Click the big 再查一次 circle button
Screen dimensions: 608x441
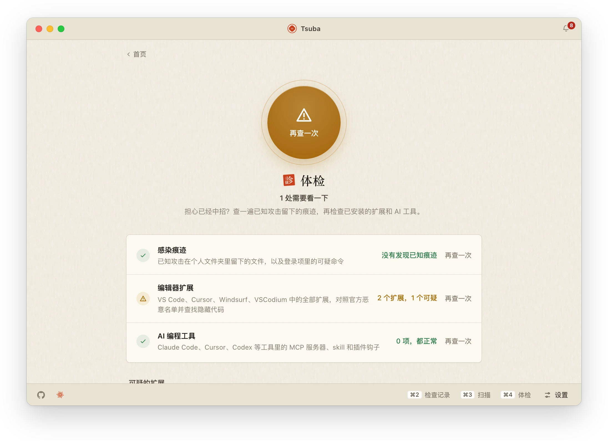click(x=304, y=122)
